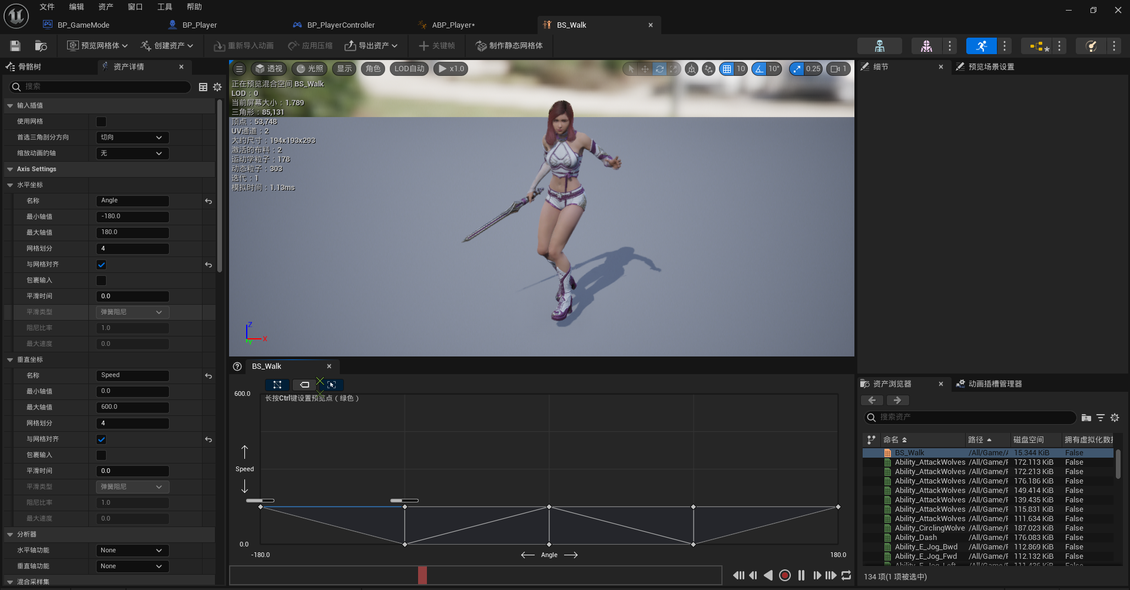
Task: Toggle scale snapping in viewport toolbar
Action: [x=797, y=69]
